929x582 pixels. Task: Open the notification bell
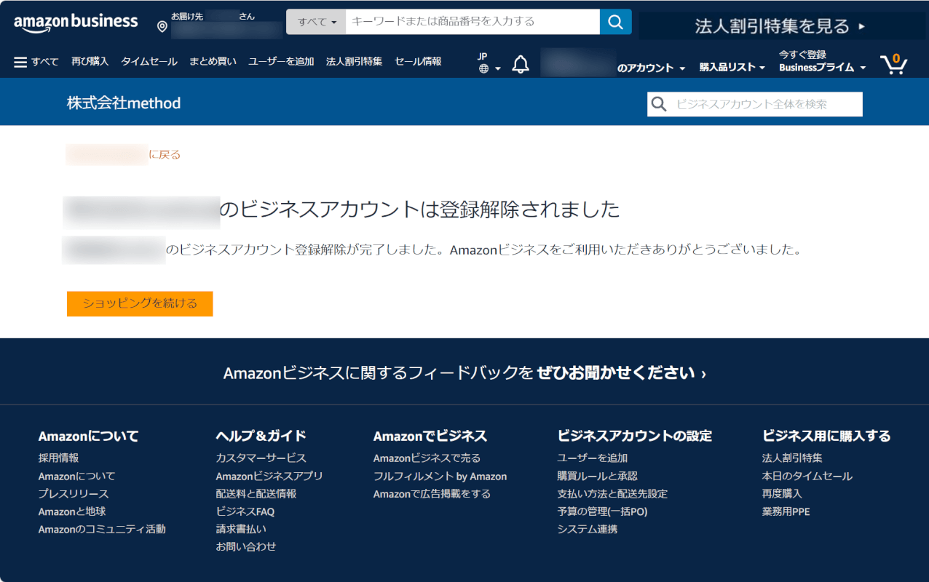521,65
